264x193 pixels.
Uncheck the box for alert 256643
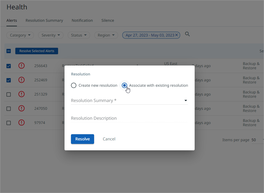[9, 66]
